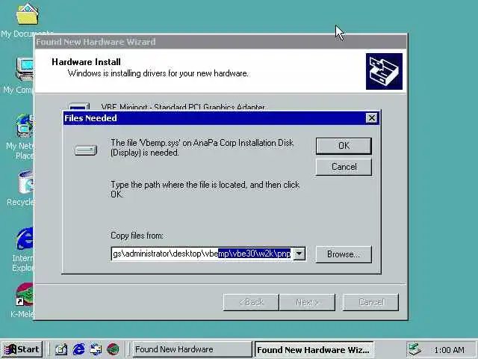The image size is (478, 359).
Task: Cancel the Files Needed dialog
Action: click(344, 167)
